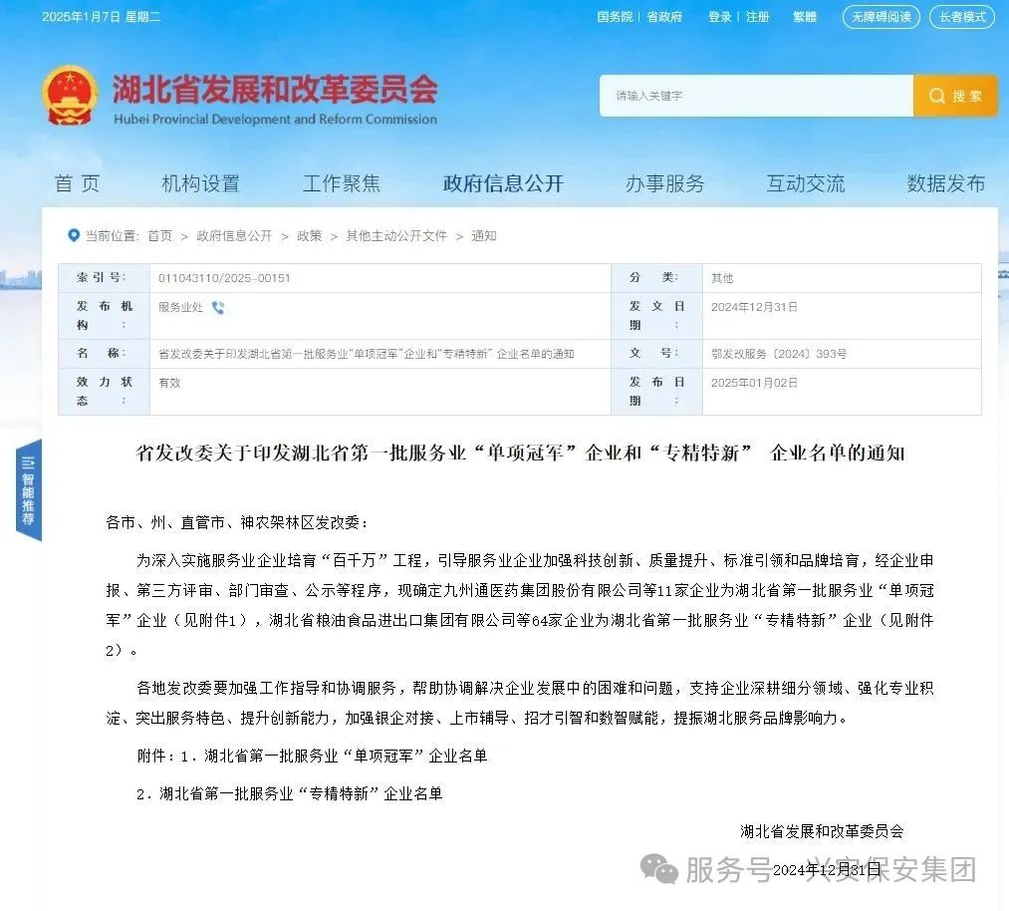Click the 有效 validity status value

coord(170,383)
